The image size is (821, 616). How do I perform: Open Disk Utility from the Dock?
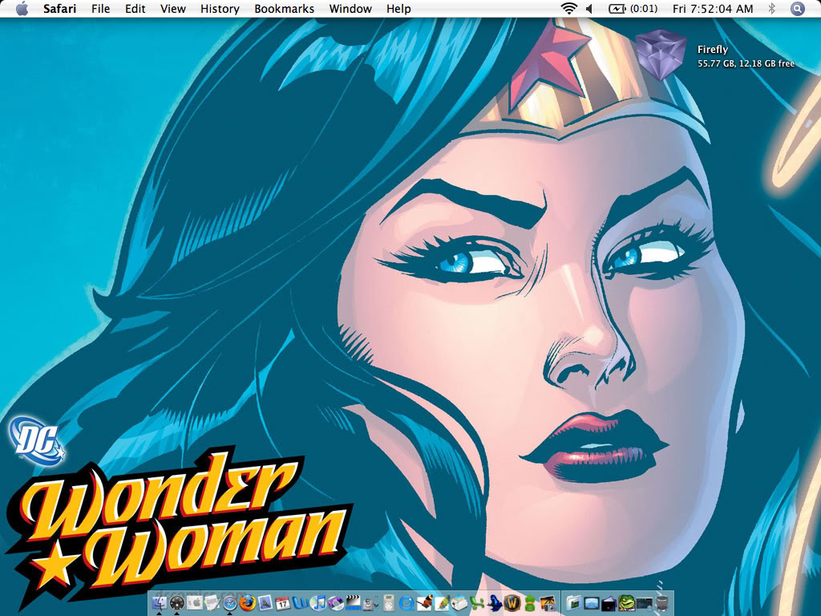pos(371,603)
